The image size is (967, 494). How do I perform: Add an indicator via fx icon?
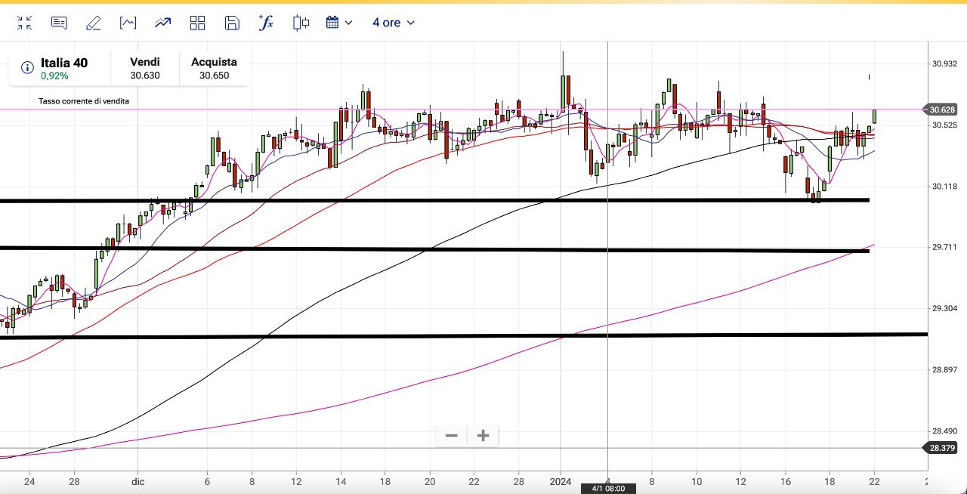coord(266,23)
